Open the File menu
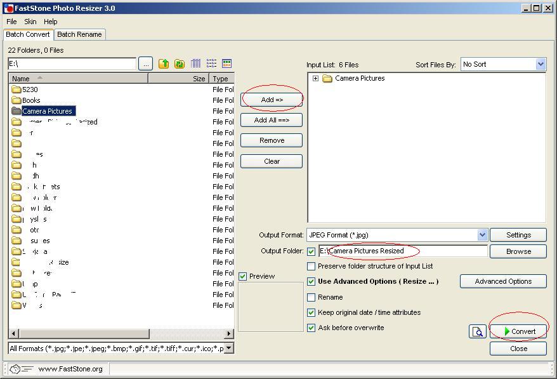This screenshot has width=557, height=379. click(x=11, y=22)
